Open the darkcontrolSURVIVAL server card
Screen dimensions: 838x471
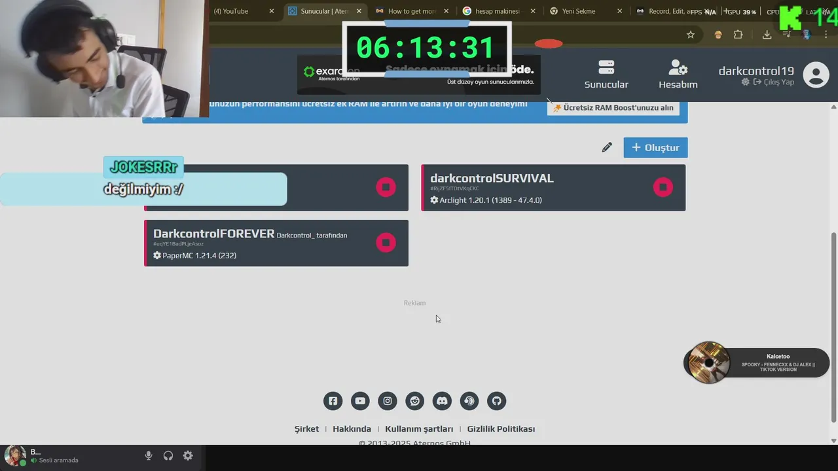tap(553, 188)
